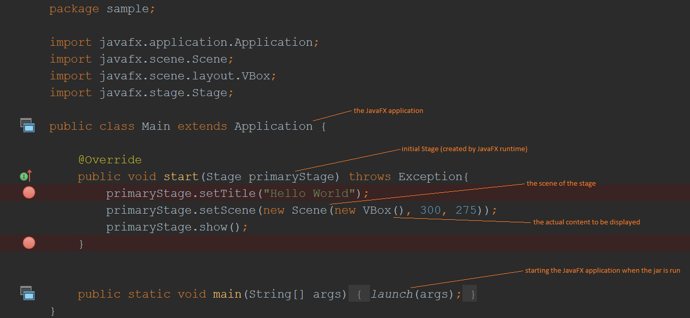Click the number 275
Viewport: 690px width, 318px height.
(x=466, y=210)
